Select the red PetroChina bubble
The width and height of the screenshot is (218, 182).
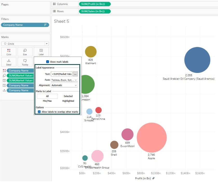click(98, 110)
